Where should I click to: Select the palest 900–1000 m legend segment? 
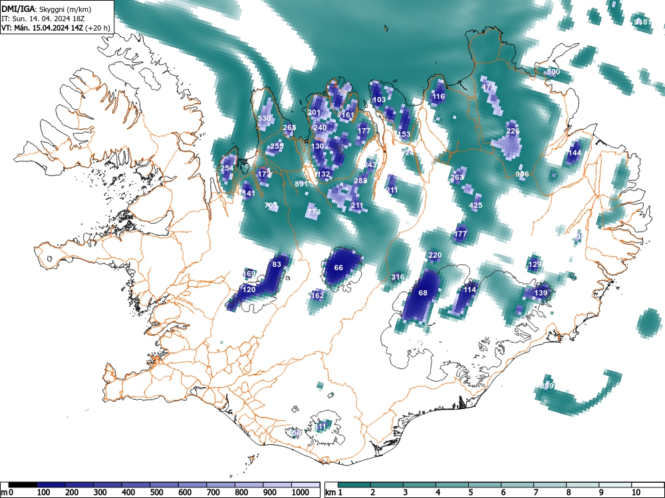pos(277,485)
